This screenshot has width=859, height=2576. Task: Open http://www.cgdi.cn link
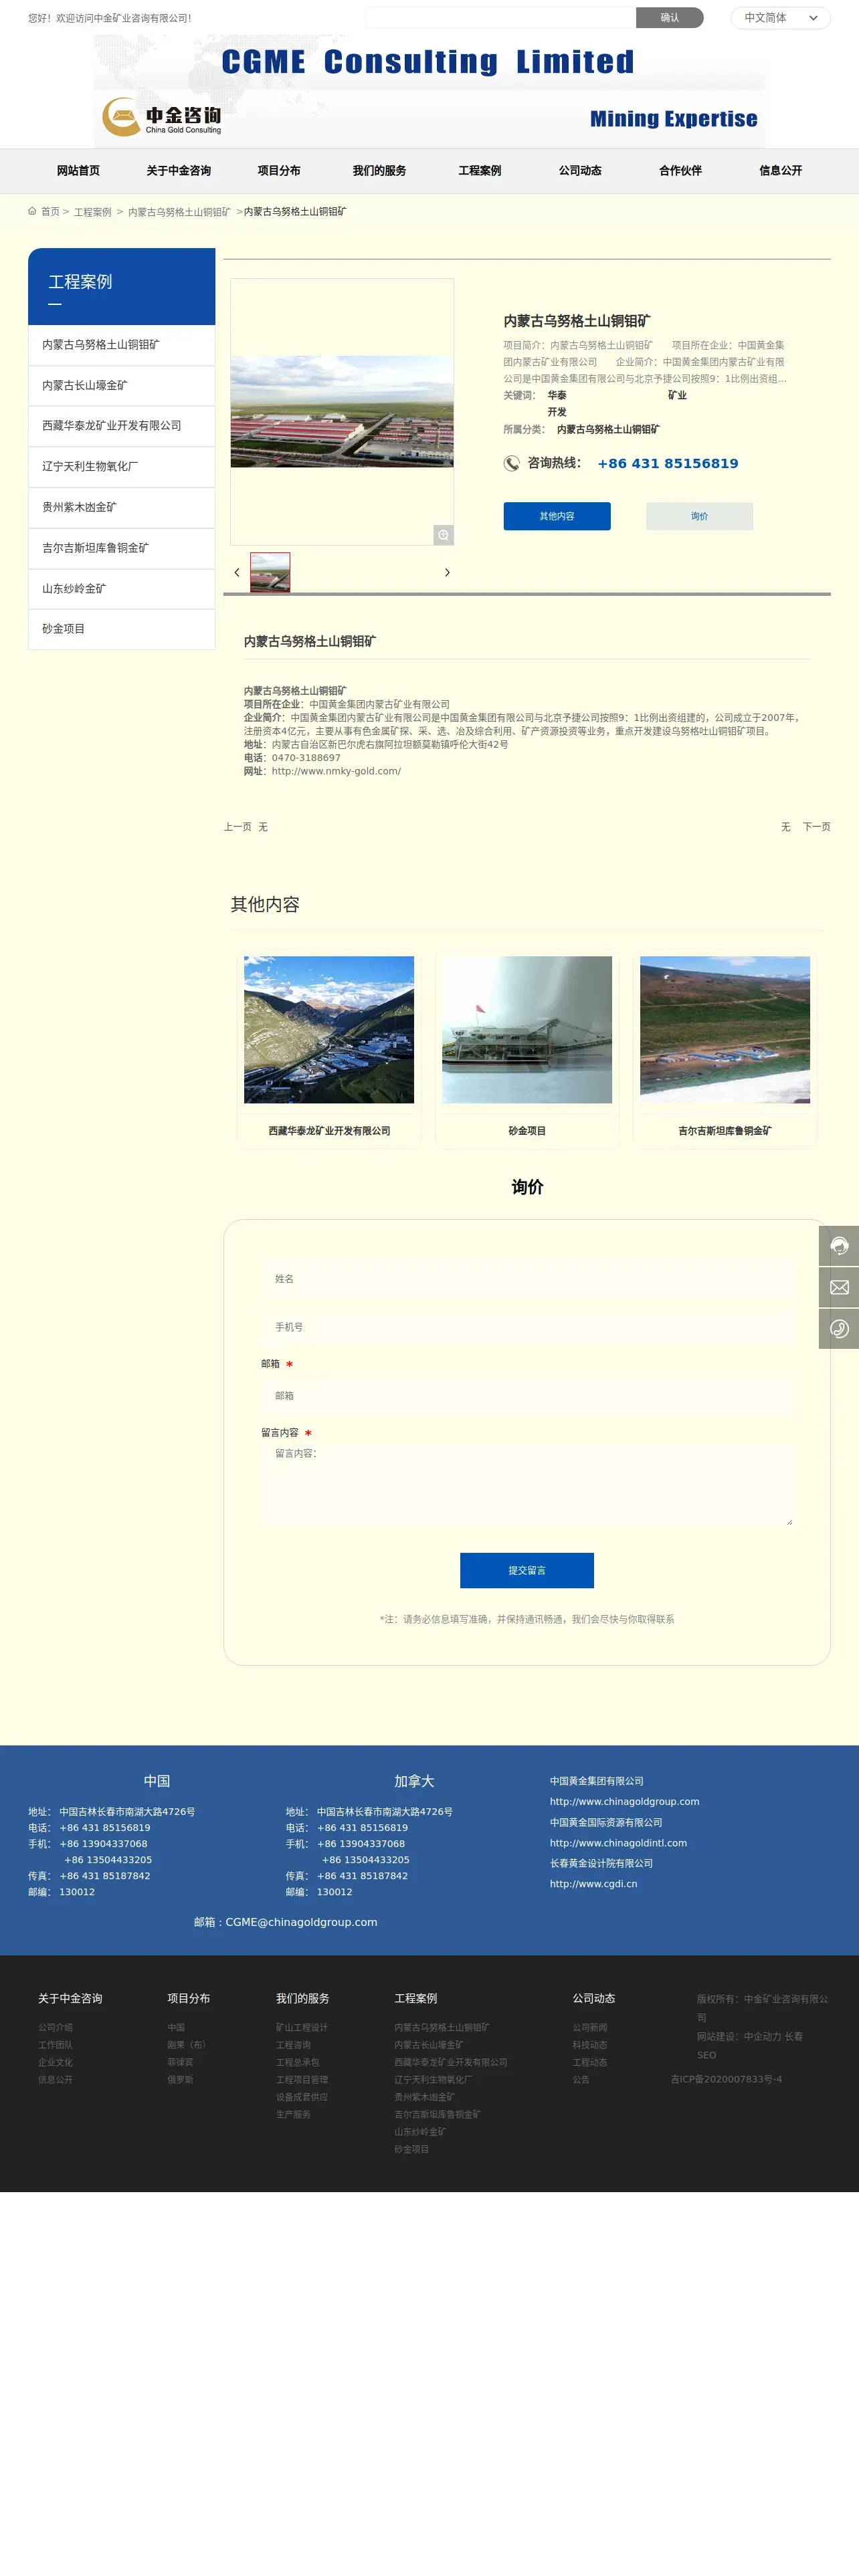pos(593,1884)
